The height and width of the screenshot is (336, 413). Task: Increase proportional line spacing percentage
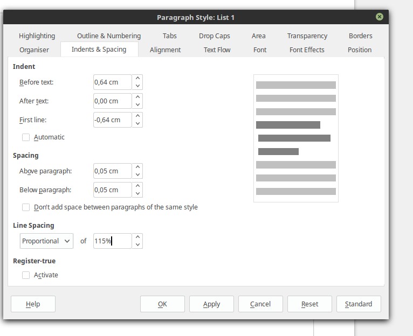point(137,237)
